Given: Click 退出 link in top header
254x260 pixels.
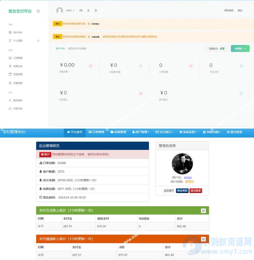Looking at the screenshot, I should 240,10.
